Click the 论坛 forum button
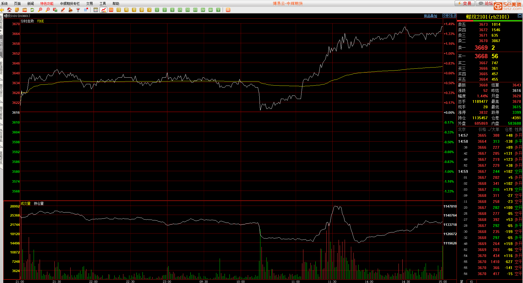523x283 pixels. [485, 3]
